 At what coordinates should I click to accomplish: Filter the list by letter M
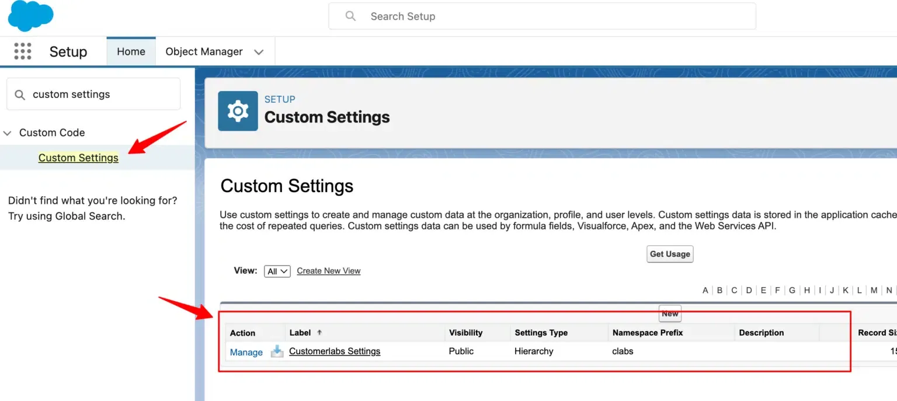(x=874, y=290)
